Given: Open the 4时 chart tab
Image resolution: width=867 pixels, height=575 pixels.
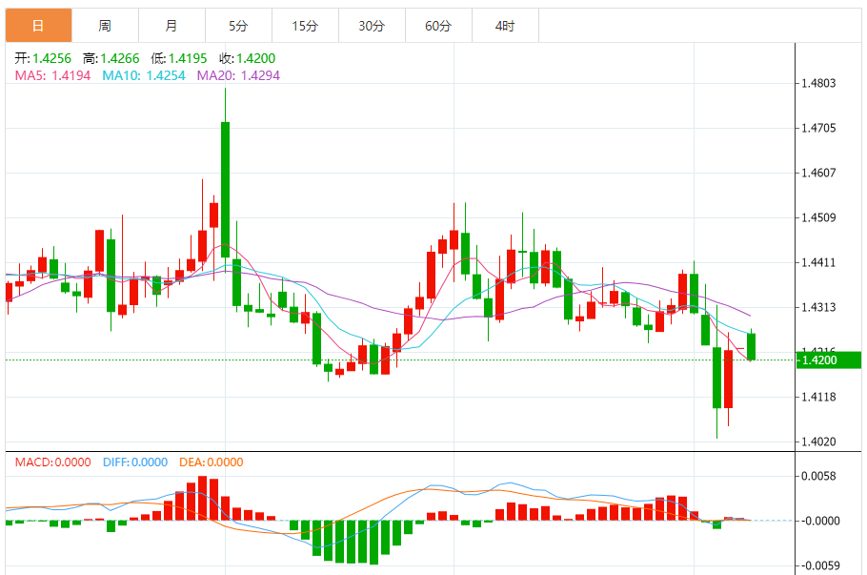Looking at the screenshot, I should 505,26.
